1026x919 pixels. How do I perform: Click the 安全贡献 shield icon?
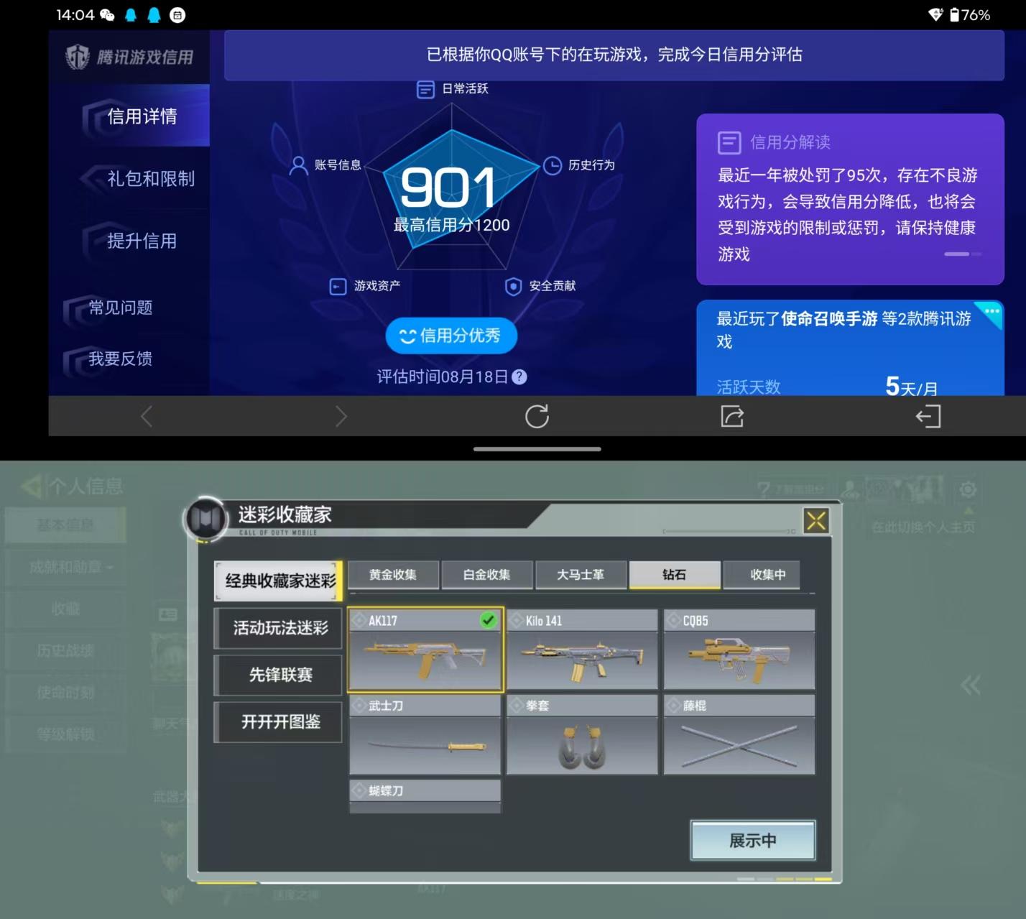pos(513,287)
